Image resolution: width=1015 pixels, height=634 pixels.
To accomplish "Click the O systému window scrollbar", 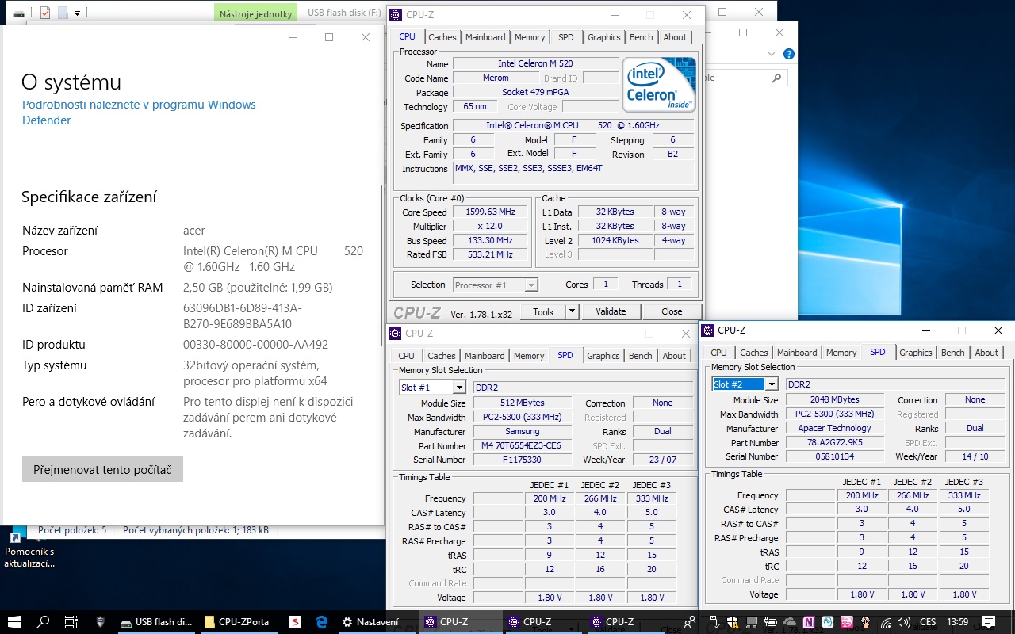I will click(381, 265).
